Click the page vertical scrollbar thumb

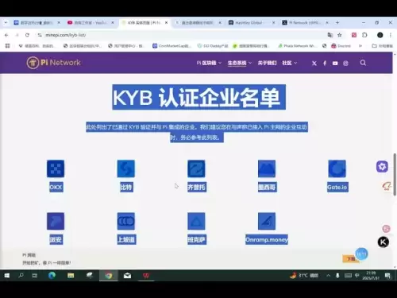[395, 174]
